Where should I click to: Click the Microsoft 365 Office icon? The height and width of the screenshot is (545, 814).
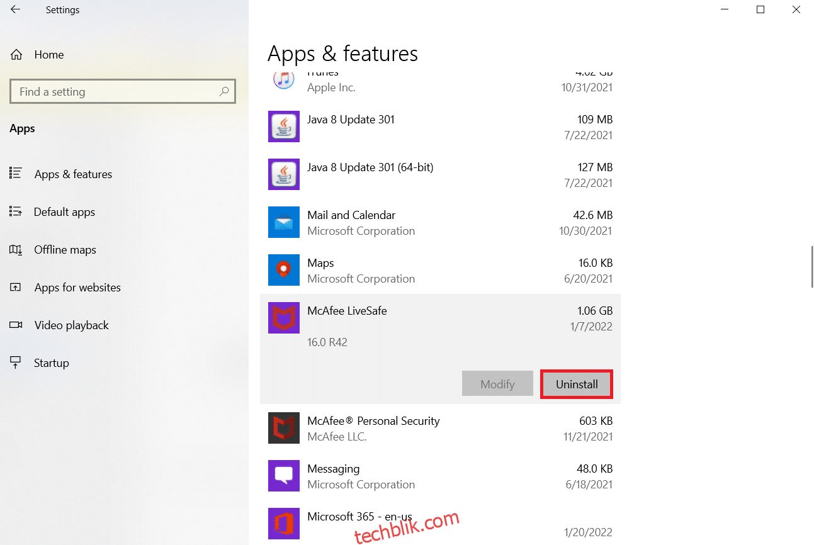284,524
